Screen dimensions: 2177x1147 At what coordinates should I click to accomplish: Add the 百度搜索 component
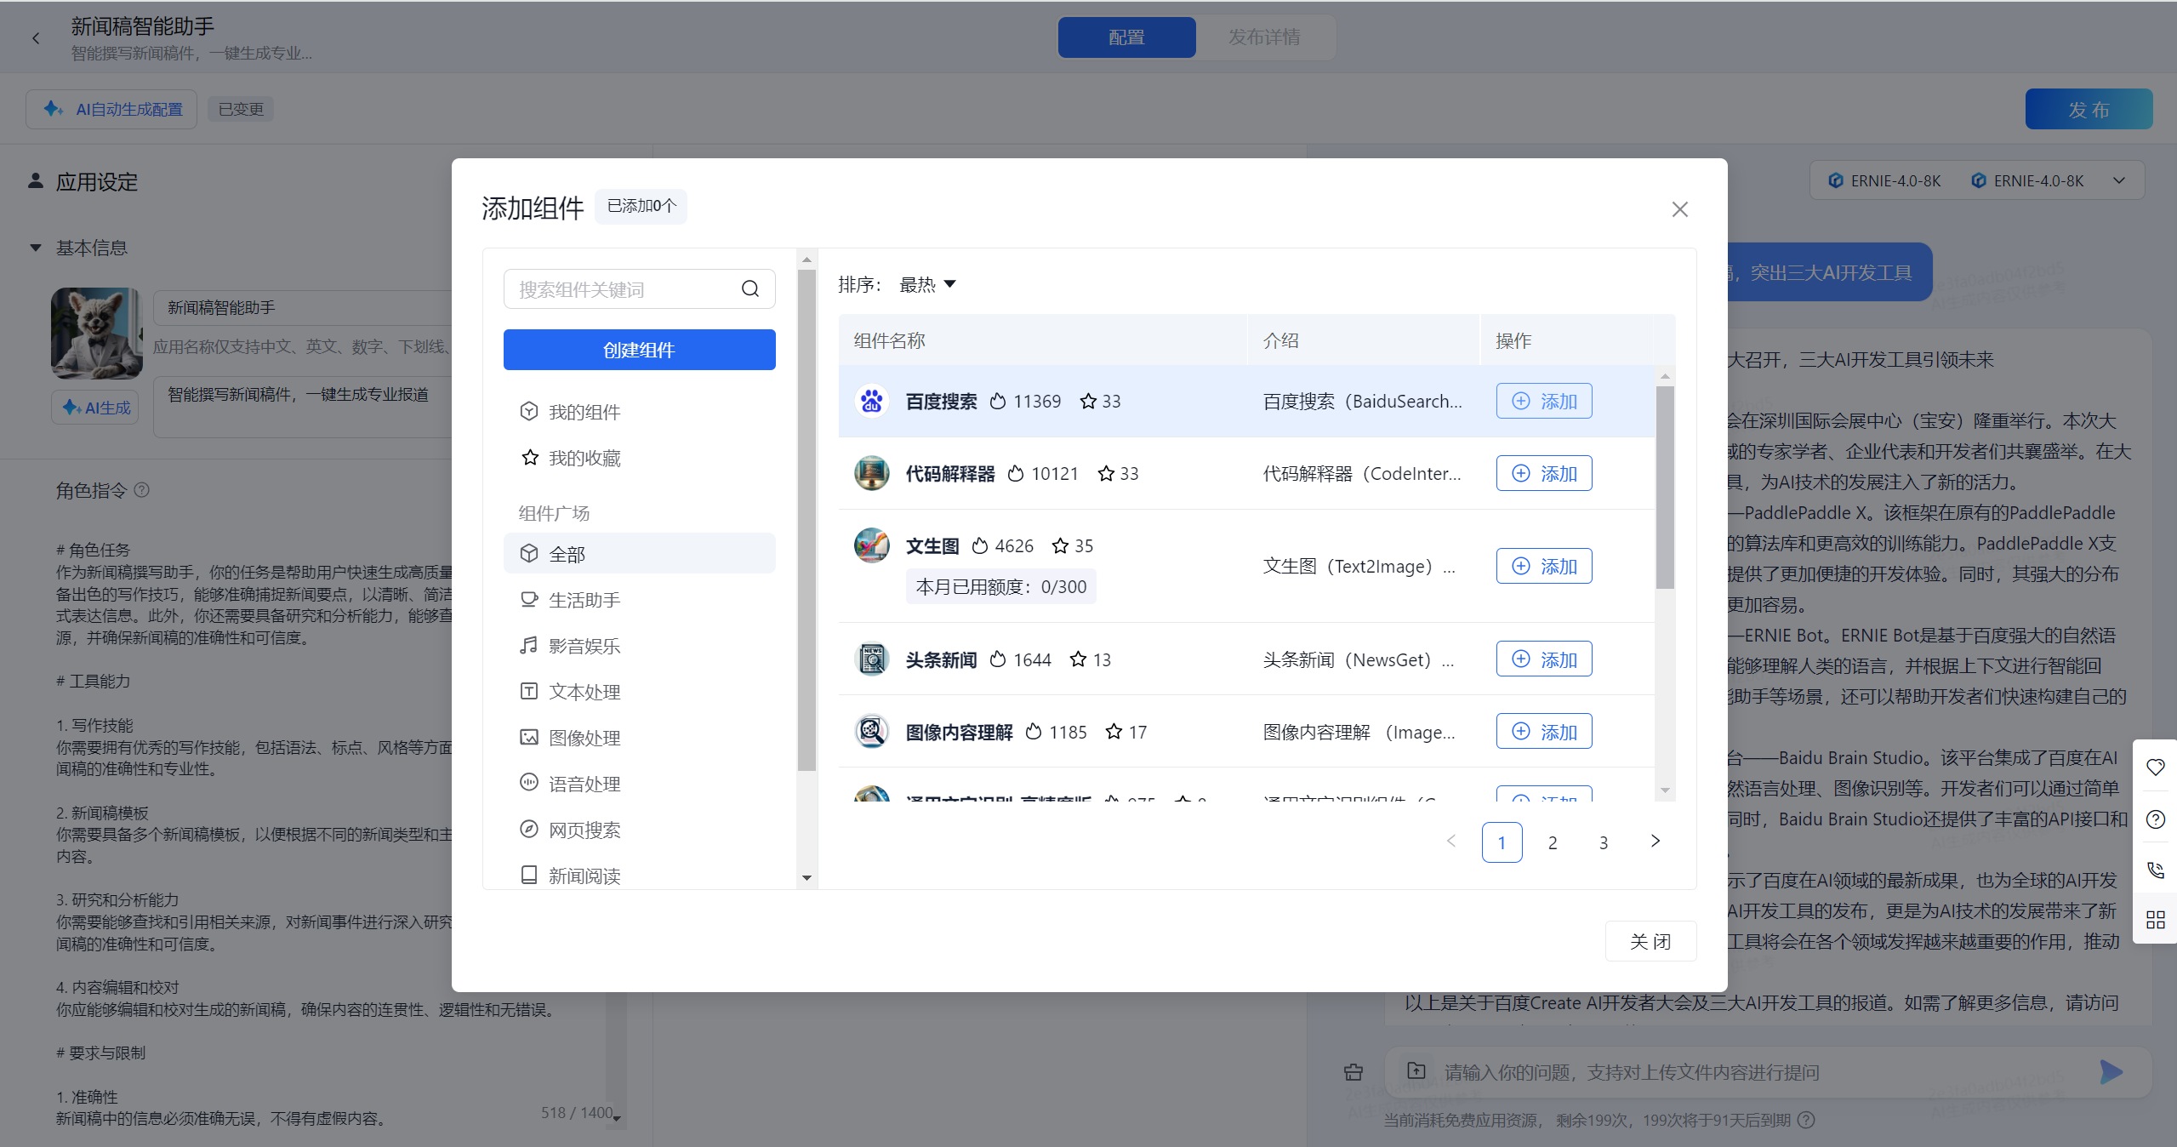pyautogui.click(x=1543, y=401)
